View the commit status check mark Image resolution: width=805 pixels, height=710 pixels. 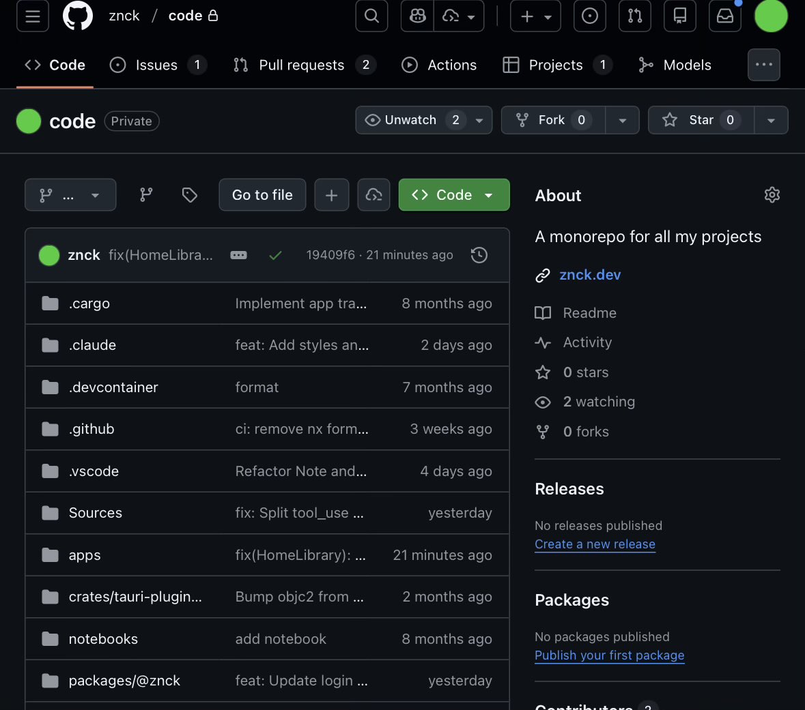click(275, 255)
